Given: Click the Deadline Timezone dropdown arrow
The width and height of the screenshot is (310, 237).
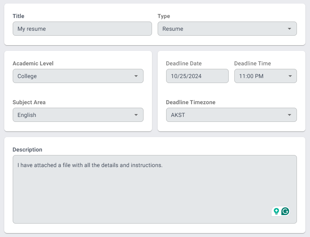Looking at the screenshot, I should point(289,115).
